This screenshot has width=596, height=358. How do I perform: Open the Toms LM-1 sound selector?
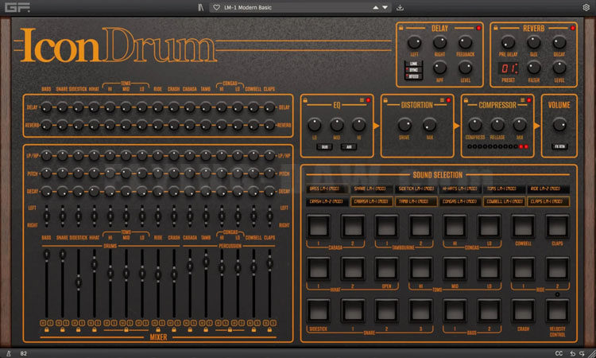(504, 189)
